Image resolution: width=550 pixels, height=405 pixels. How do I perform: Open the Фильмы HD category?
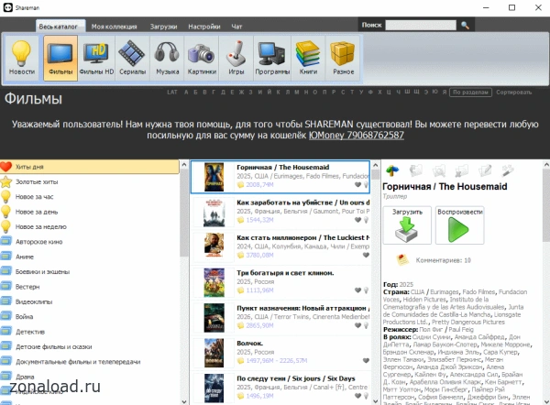coord(96,59)
